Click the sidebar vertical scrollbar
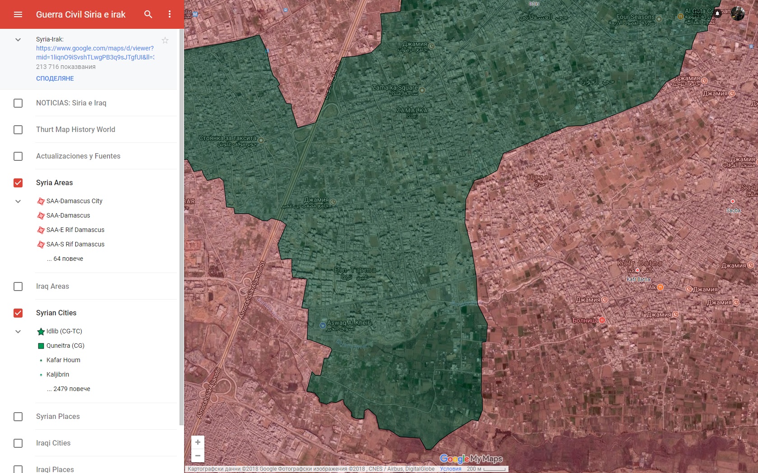This screenshot has width=758, height=473. point(181,225)
